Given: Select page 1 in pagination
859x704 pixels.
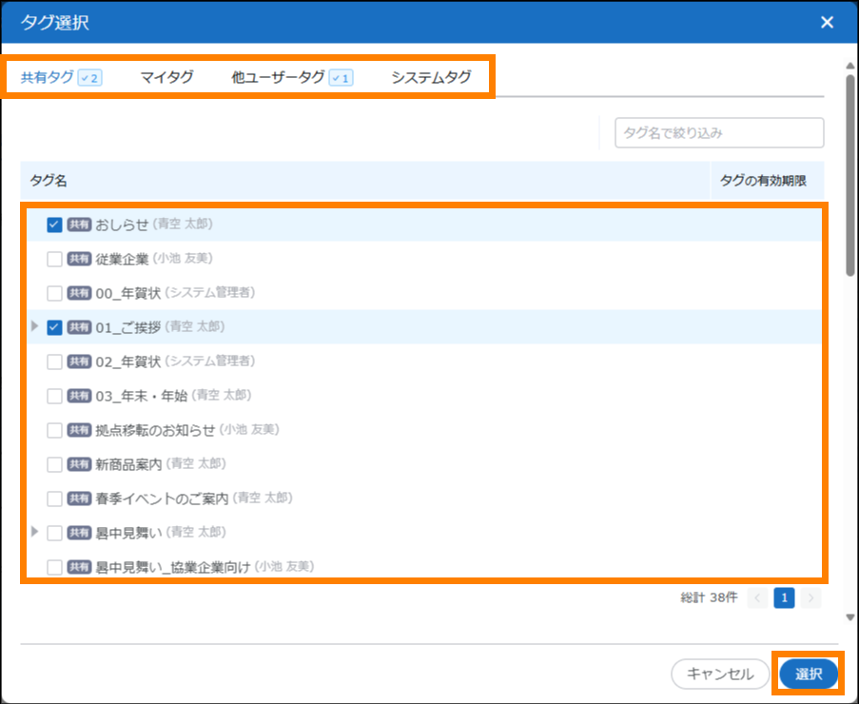Looking at the screenshot, I should click(x=784, y=597).
